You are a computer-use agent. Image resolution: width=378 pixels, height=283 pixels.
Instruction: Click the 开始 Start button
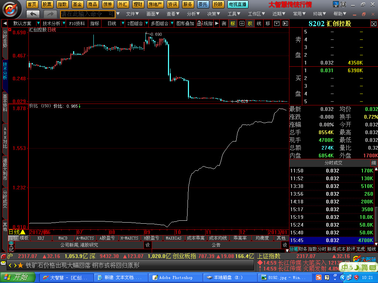pyautogui.click(x=17, y=277)
